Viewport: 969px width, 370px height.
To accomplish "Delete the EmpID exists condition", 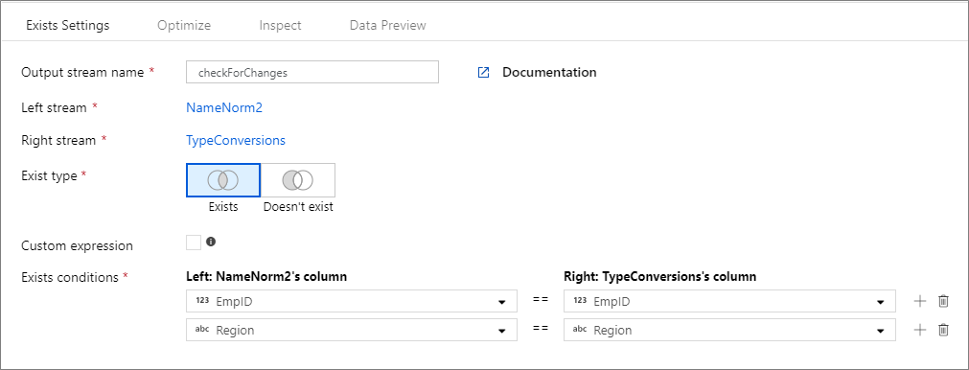I will point(943,301).
